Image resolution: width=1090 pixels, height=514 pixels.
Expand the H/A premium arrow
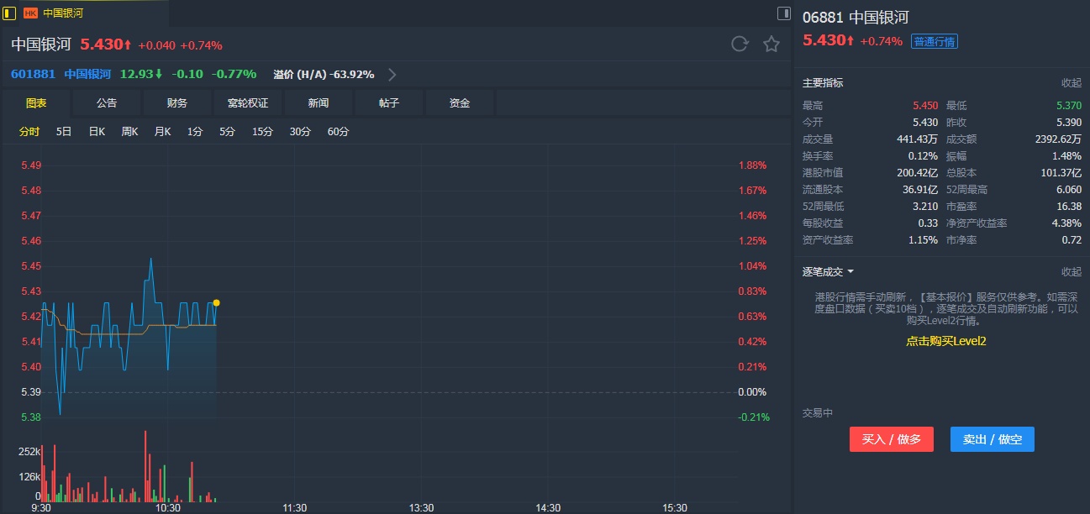coord(392,74)
